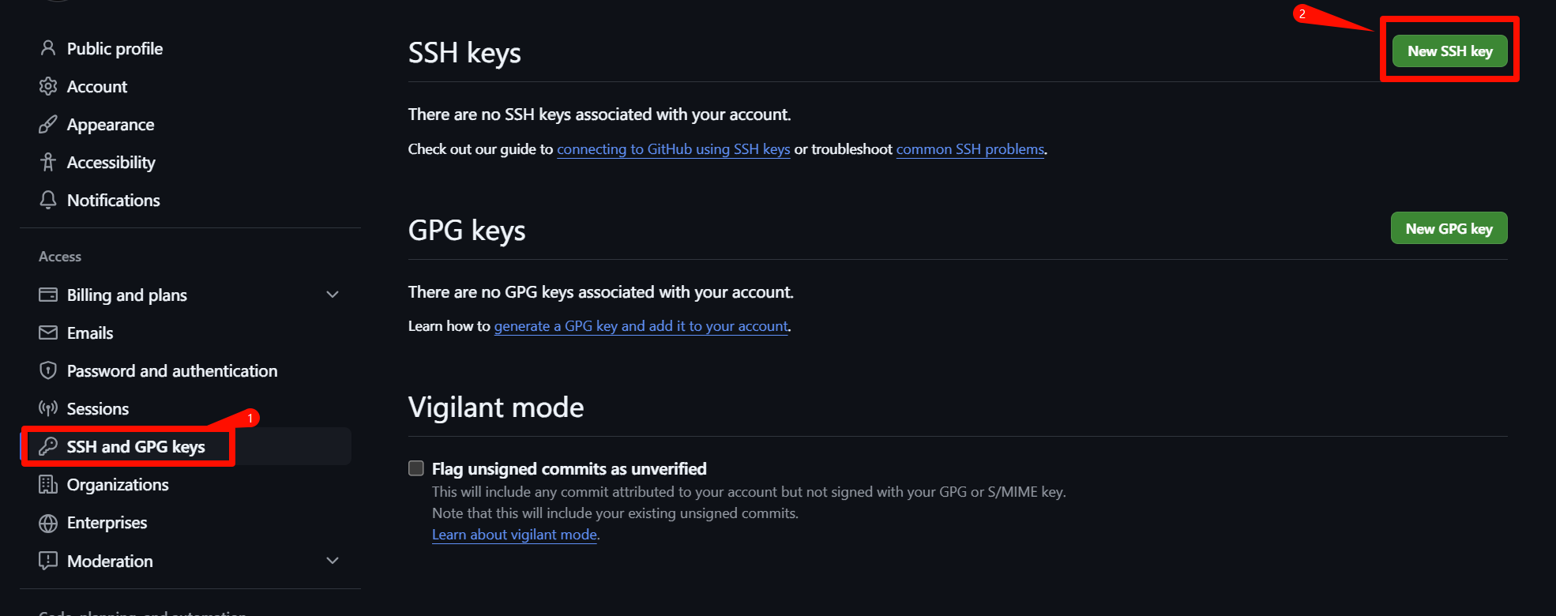Click the Accessibility figure icon
Screen dimensions: 1556x616
[48, 162]
